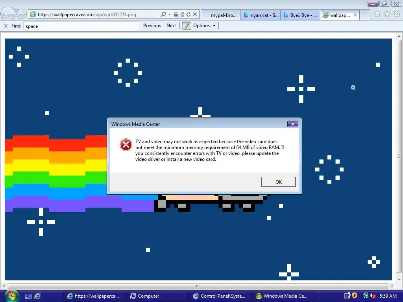
Task: Go to the Home page icon
Action: pyautogui.click(x=377, y=14)
